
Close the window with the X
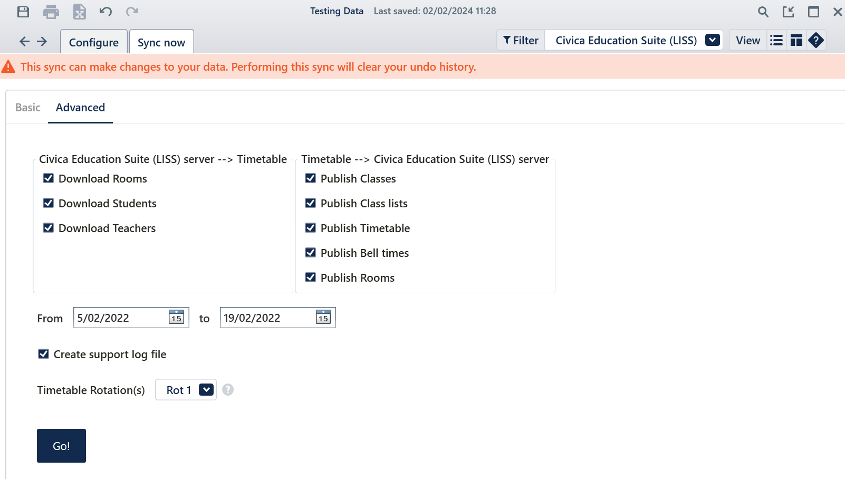(838, 12)
